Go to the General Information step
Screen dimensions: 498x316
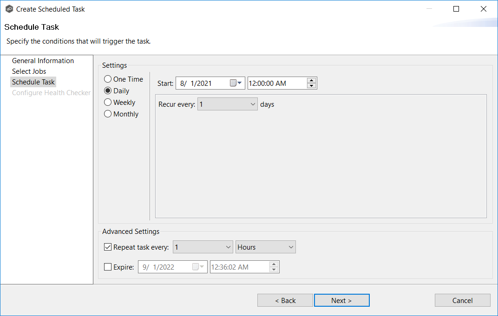point(43,60)
